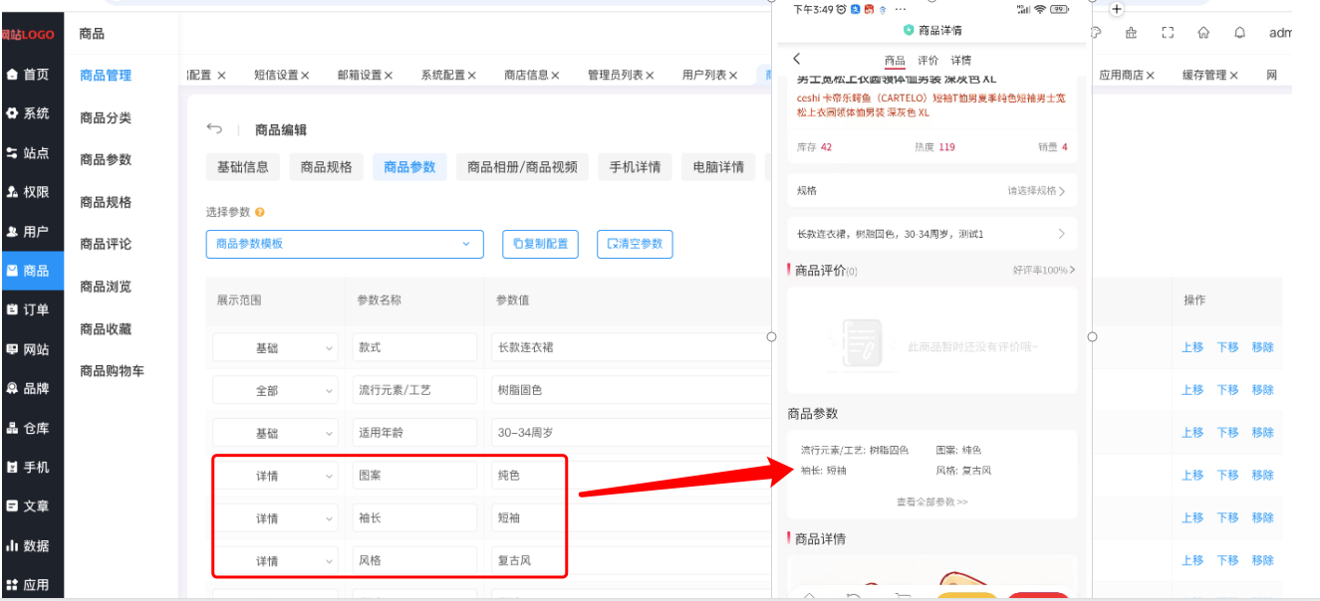1320x601 pixels.
Task: Click the 清空参数 button
Action: (635, 244)
